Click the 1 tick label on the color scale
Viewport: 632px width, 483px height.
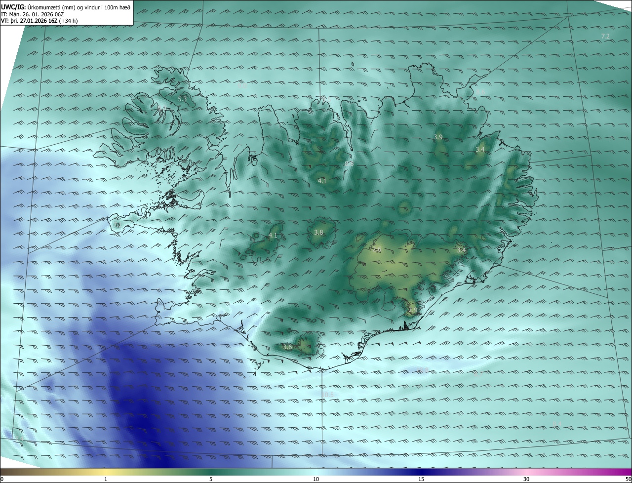pos(106,479)
